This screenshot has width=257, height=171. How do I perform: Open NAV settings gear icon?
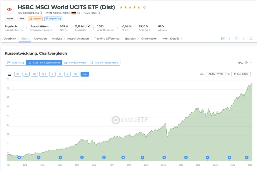pos(246,63)
